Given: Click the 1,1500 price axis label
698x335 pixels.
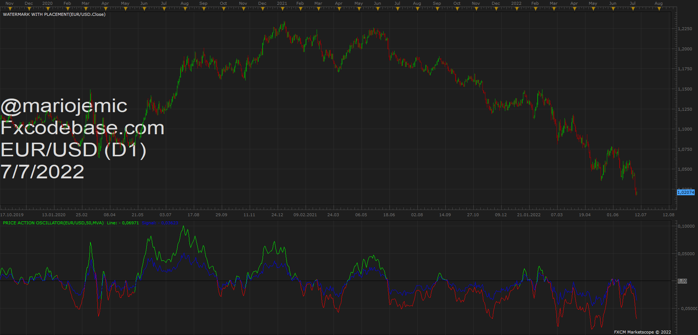Looking at the screenshot, I should point(685,89).
